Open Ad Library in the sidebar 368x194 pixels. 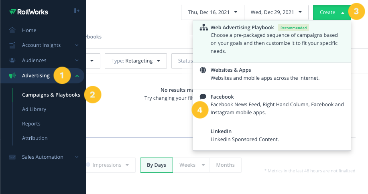[34, 109]
